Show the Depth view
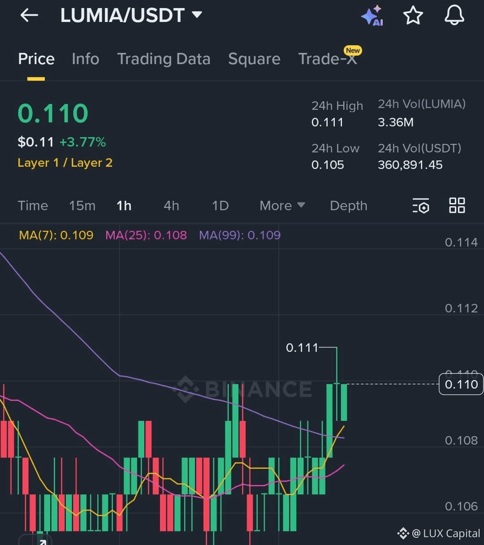This screenshot has height=545, width=484. point(349,206)
